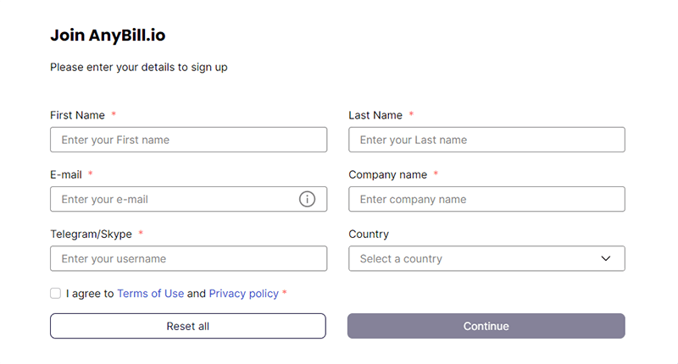Screen dimensions: 678x364
Task: Click into the 'Enter company name' field
Action: [486, 199]
